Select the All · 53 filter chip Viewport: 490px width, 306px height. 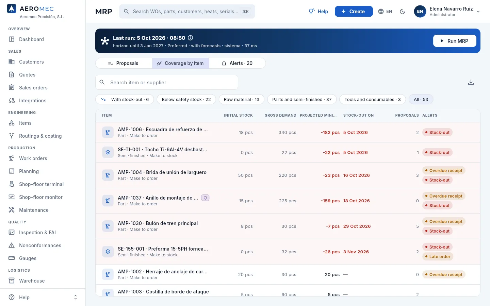421,99
